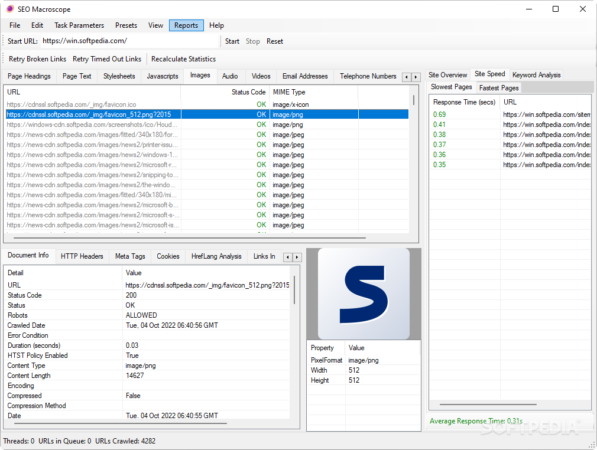The image size is (597, 450).
Task: Open the Meta Tags tab
Action: (130, 256)
